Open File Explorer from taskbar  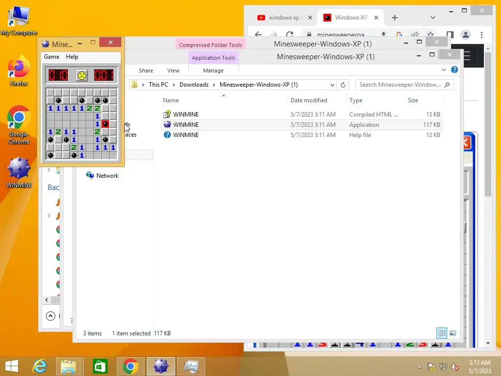pyautogui.click(x=68, y=366)
